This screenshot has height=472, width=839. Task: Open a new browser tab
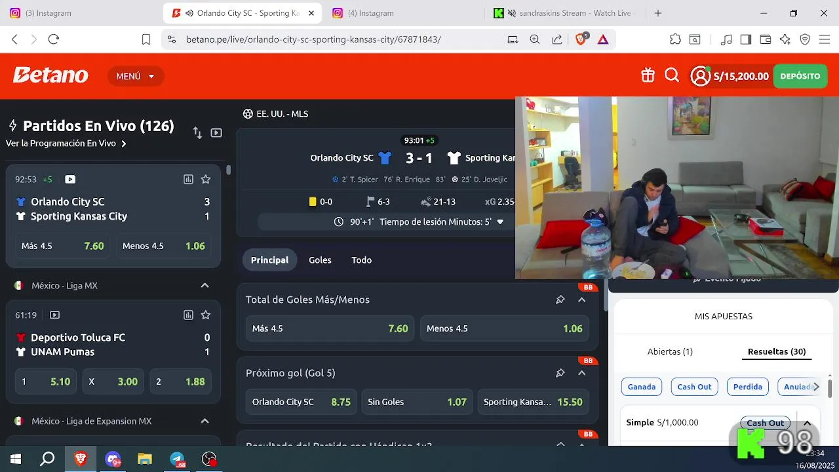[658, 13]
